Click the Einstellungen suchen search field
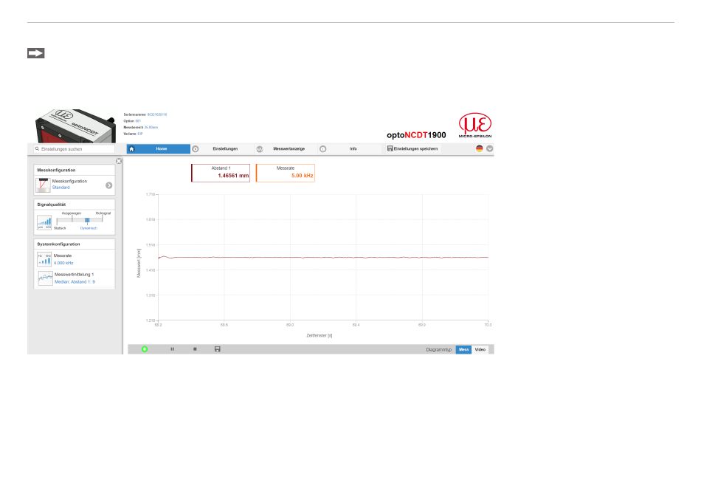Screen dimensions: 701x491 75,149
